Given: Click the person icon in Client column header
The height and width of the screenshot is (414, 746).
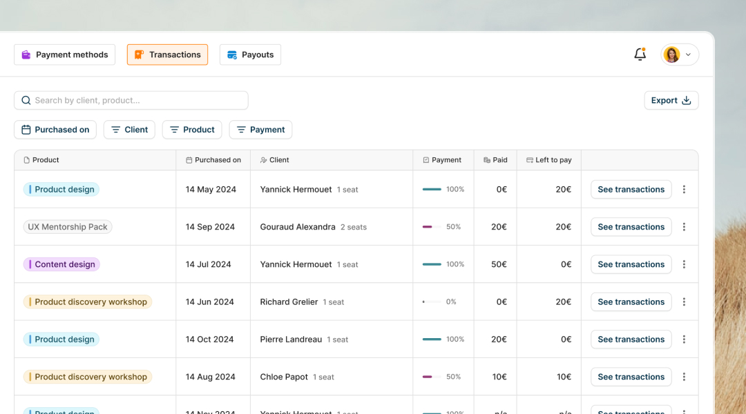Looking at the screenshot, I should (263, 159).
